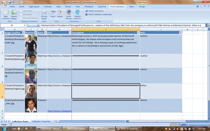Switch to Normal view in status bar
Image resolution: width=210 pixels, height=131 pixels.
click(x=173, y=125)
